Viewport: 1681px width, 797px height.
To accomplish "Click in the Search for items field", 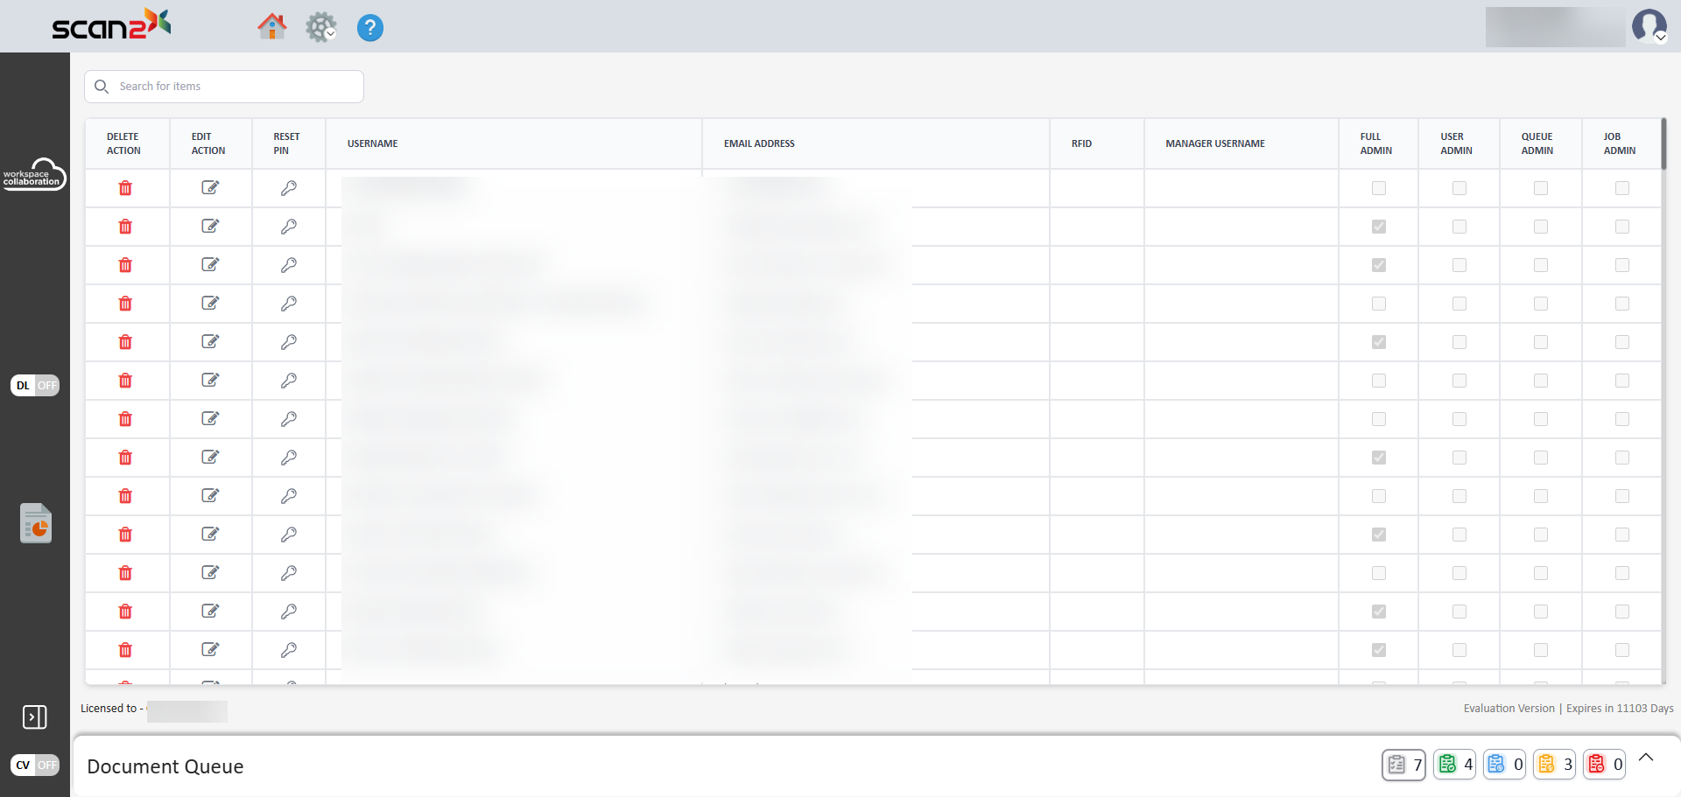I will 236,87.
